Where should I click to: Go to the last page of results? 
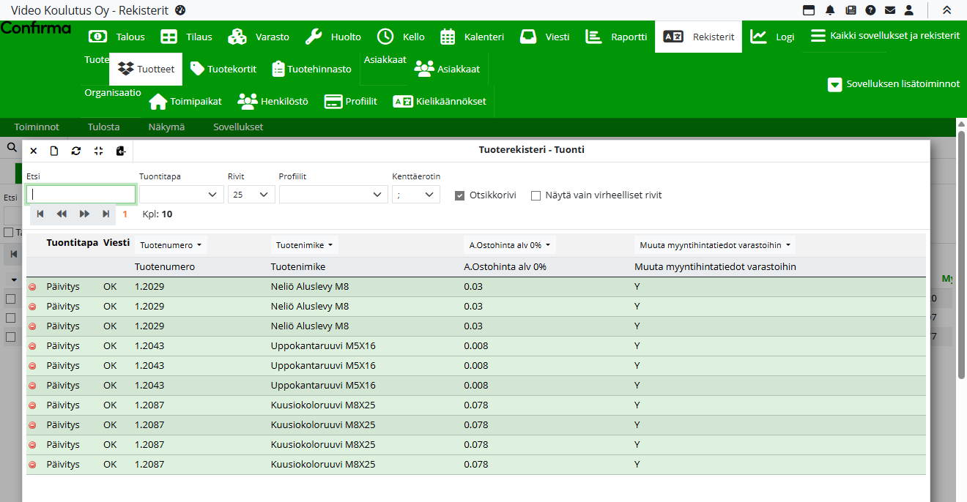(106, 214)
